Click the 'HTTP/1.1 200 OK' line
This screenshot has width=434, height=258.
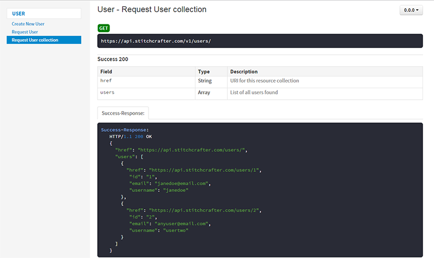click(x=131, y=137)
